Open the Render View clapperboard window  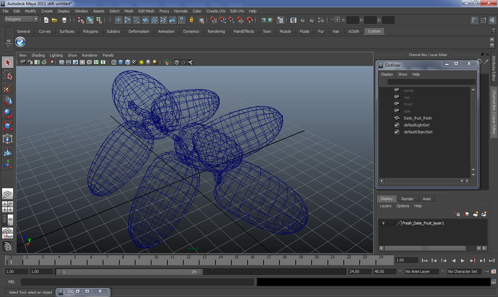(x=293, y=20)
